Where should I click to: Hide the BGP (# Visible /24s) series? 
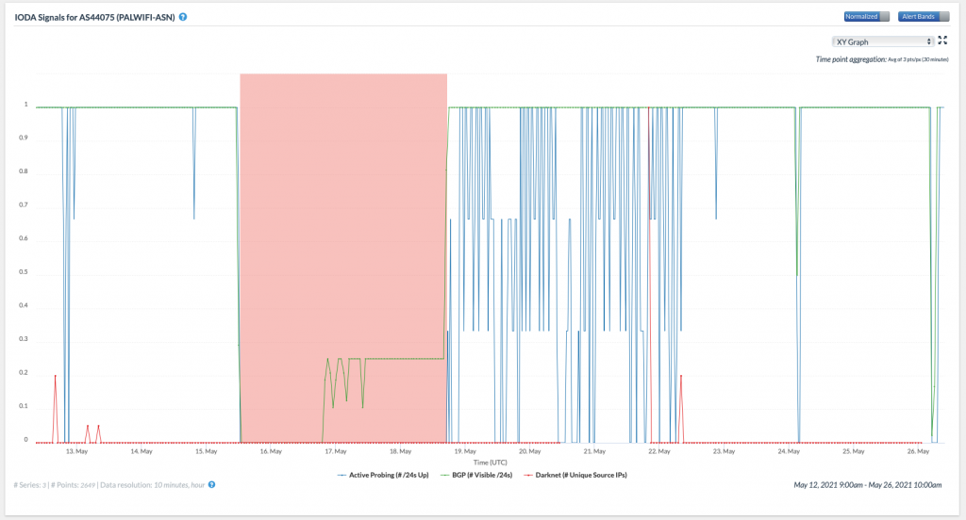coord(480,475)
